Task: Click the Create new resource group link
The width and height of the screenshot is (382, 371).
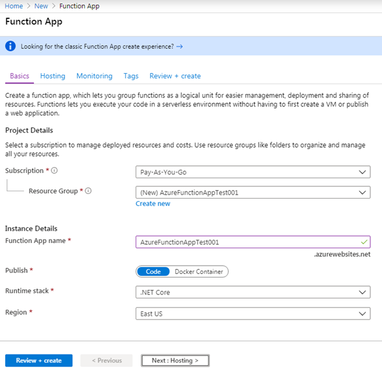Action: click(153, 204)
